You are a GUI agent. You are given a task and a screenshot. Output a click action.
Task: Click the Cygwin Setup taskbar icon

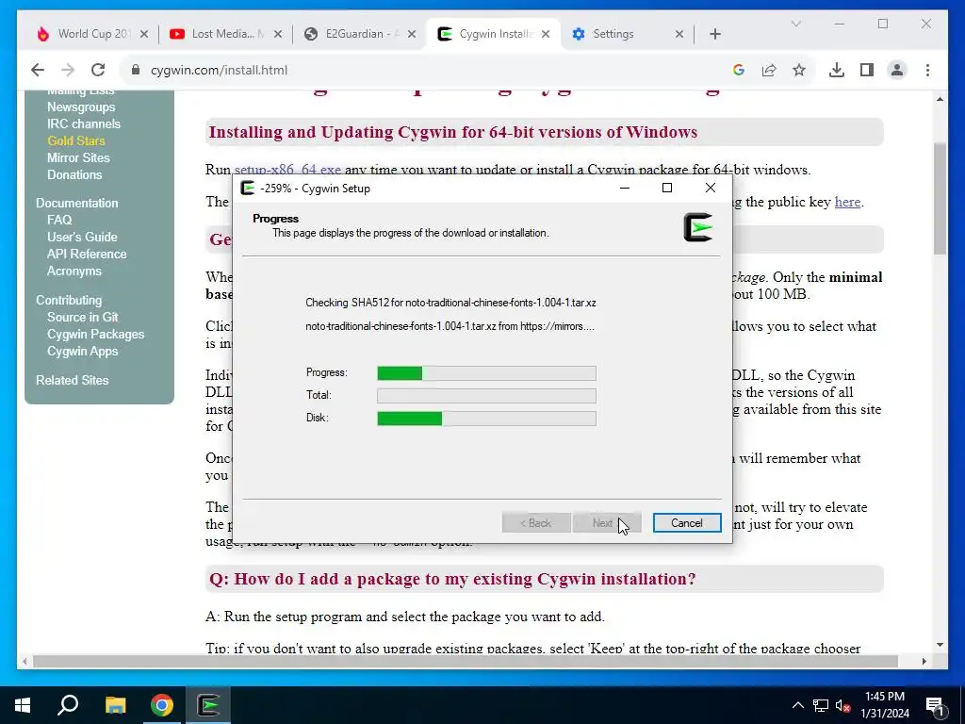coord(208,705)
